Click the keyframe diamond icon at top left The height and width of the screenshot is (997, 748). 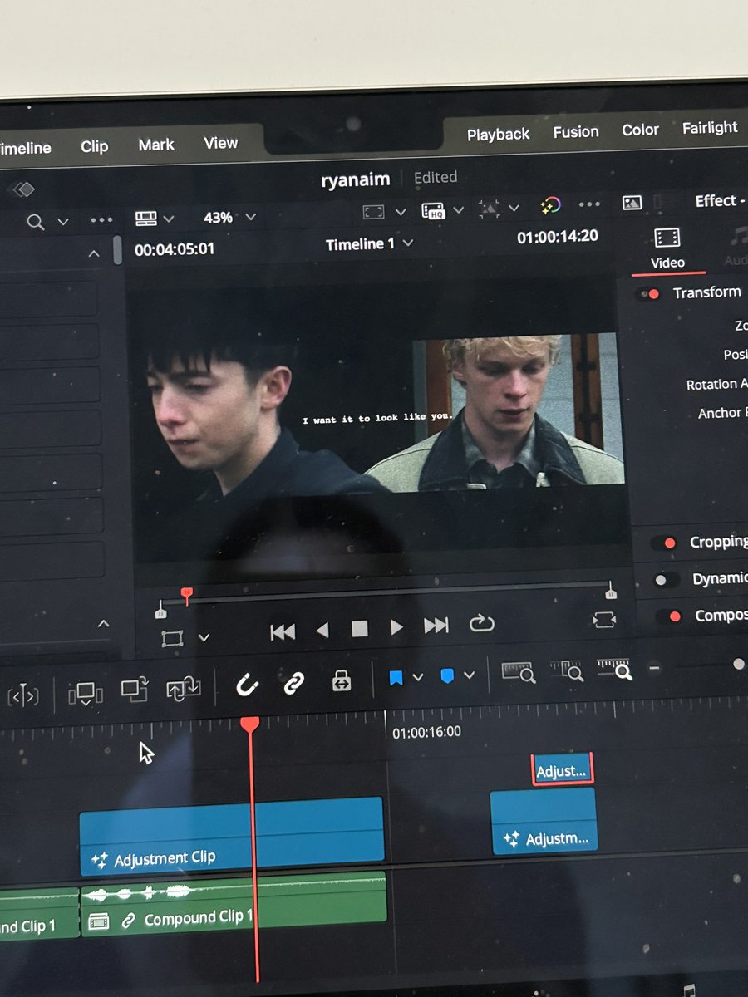coord(22,189)
